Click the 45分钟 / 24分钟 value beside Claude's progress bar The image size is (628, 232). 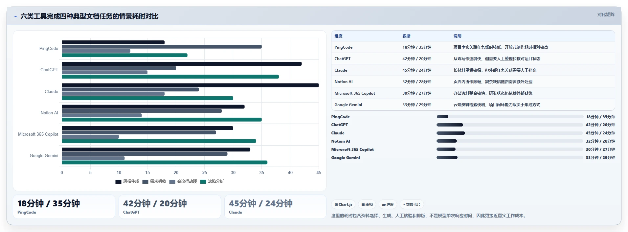(x=600, y=133)
